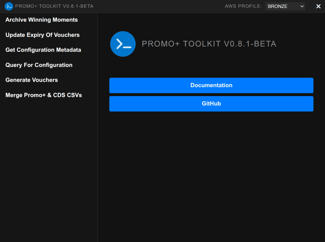Screen dimensions: 325x242
Task: Click the large blue Promo+ Toolkit logo
Action: (x=123, y=44)
